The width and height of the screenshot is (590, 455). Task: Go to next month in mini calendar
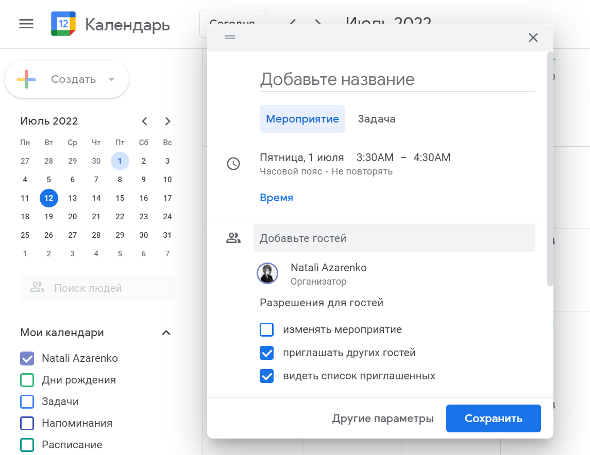(x=168, y=121)
